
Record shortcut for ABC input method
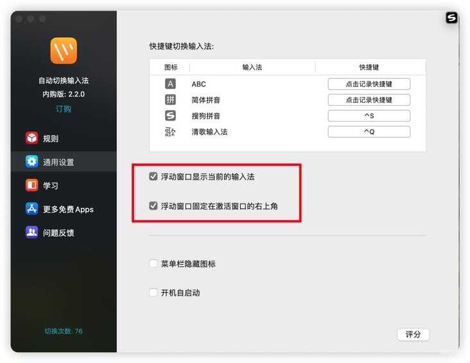[x=369, y=84]
